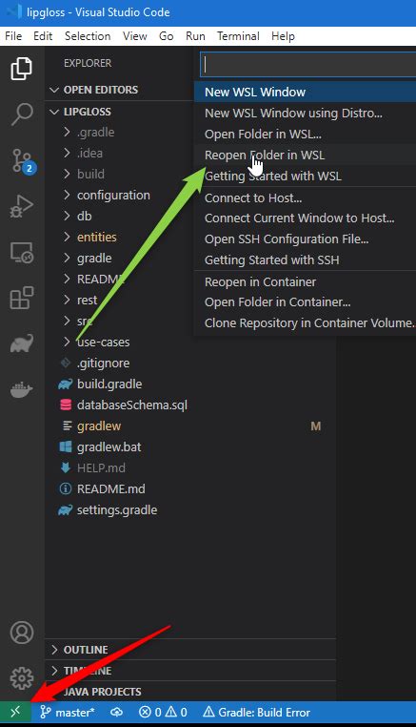The width and height of the screenshot is (416, 727).
Task: Open the Manage gear icon
Action: click(x=22, y=678)
